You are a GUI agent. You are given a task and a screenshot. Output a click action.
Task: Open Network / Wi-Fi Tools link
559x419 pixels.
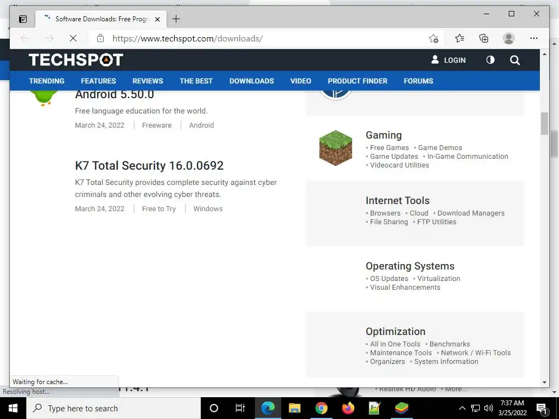(x=475, y=353)
